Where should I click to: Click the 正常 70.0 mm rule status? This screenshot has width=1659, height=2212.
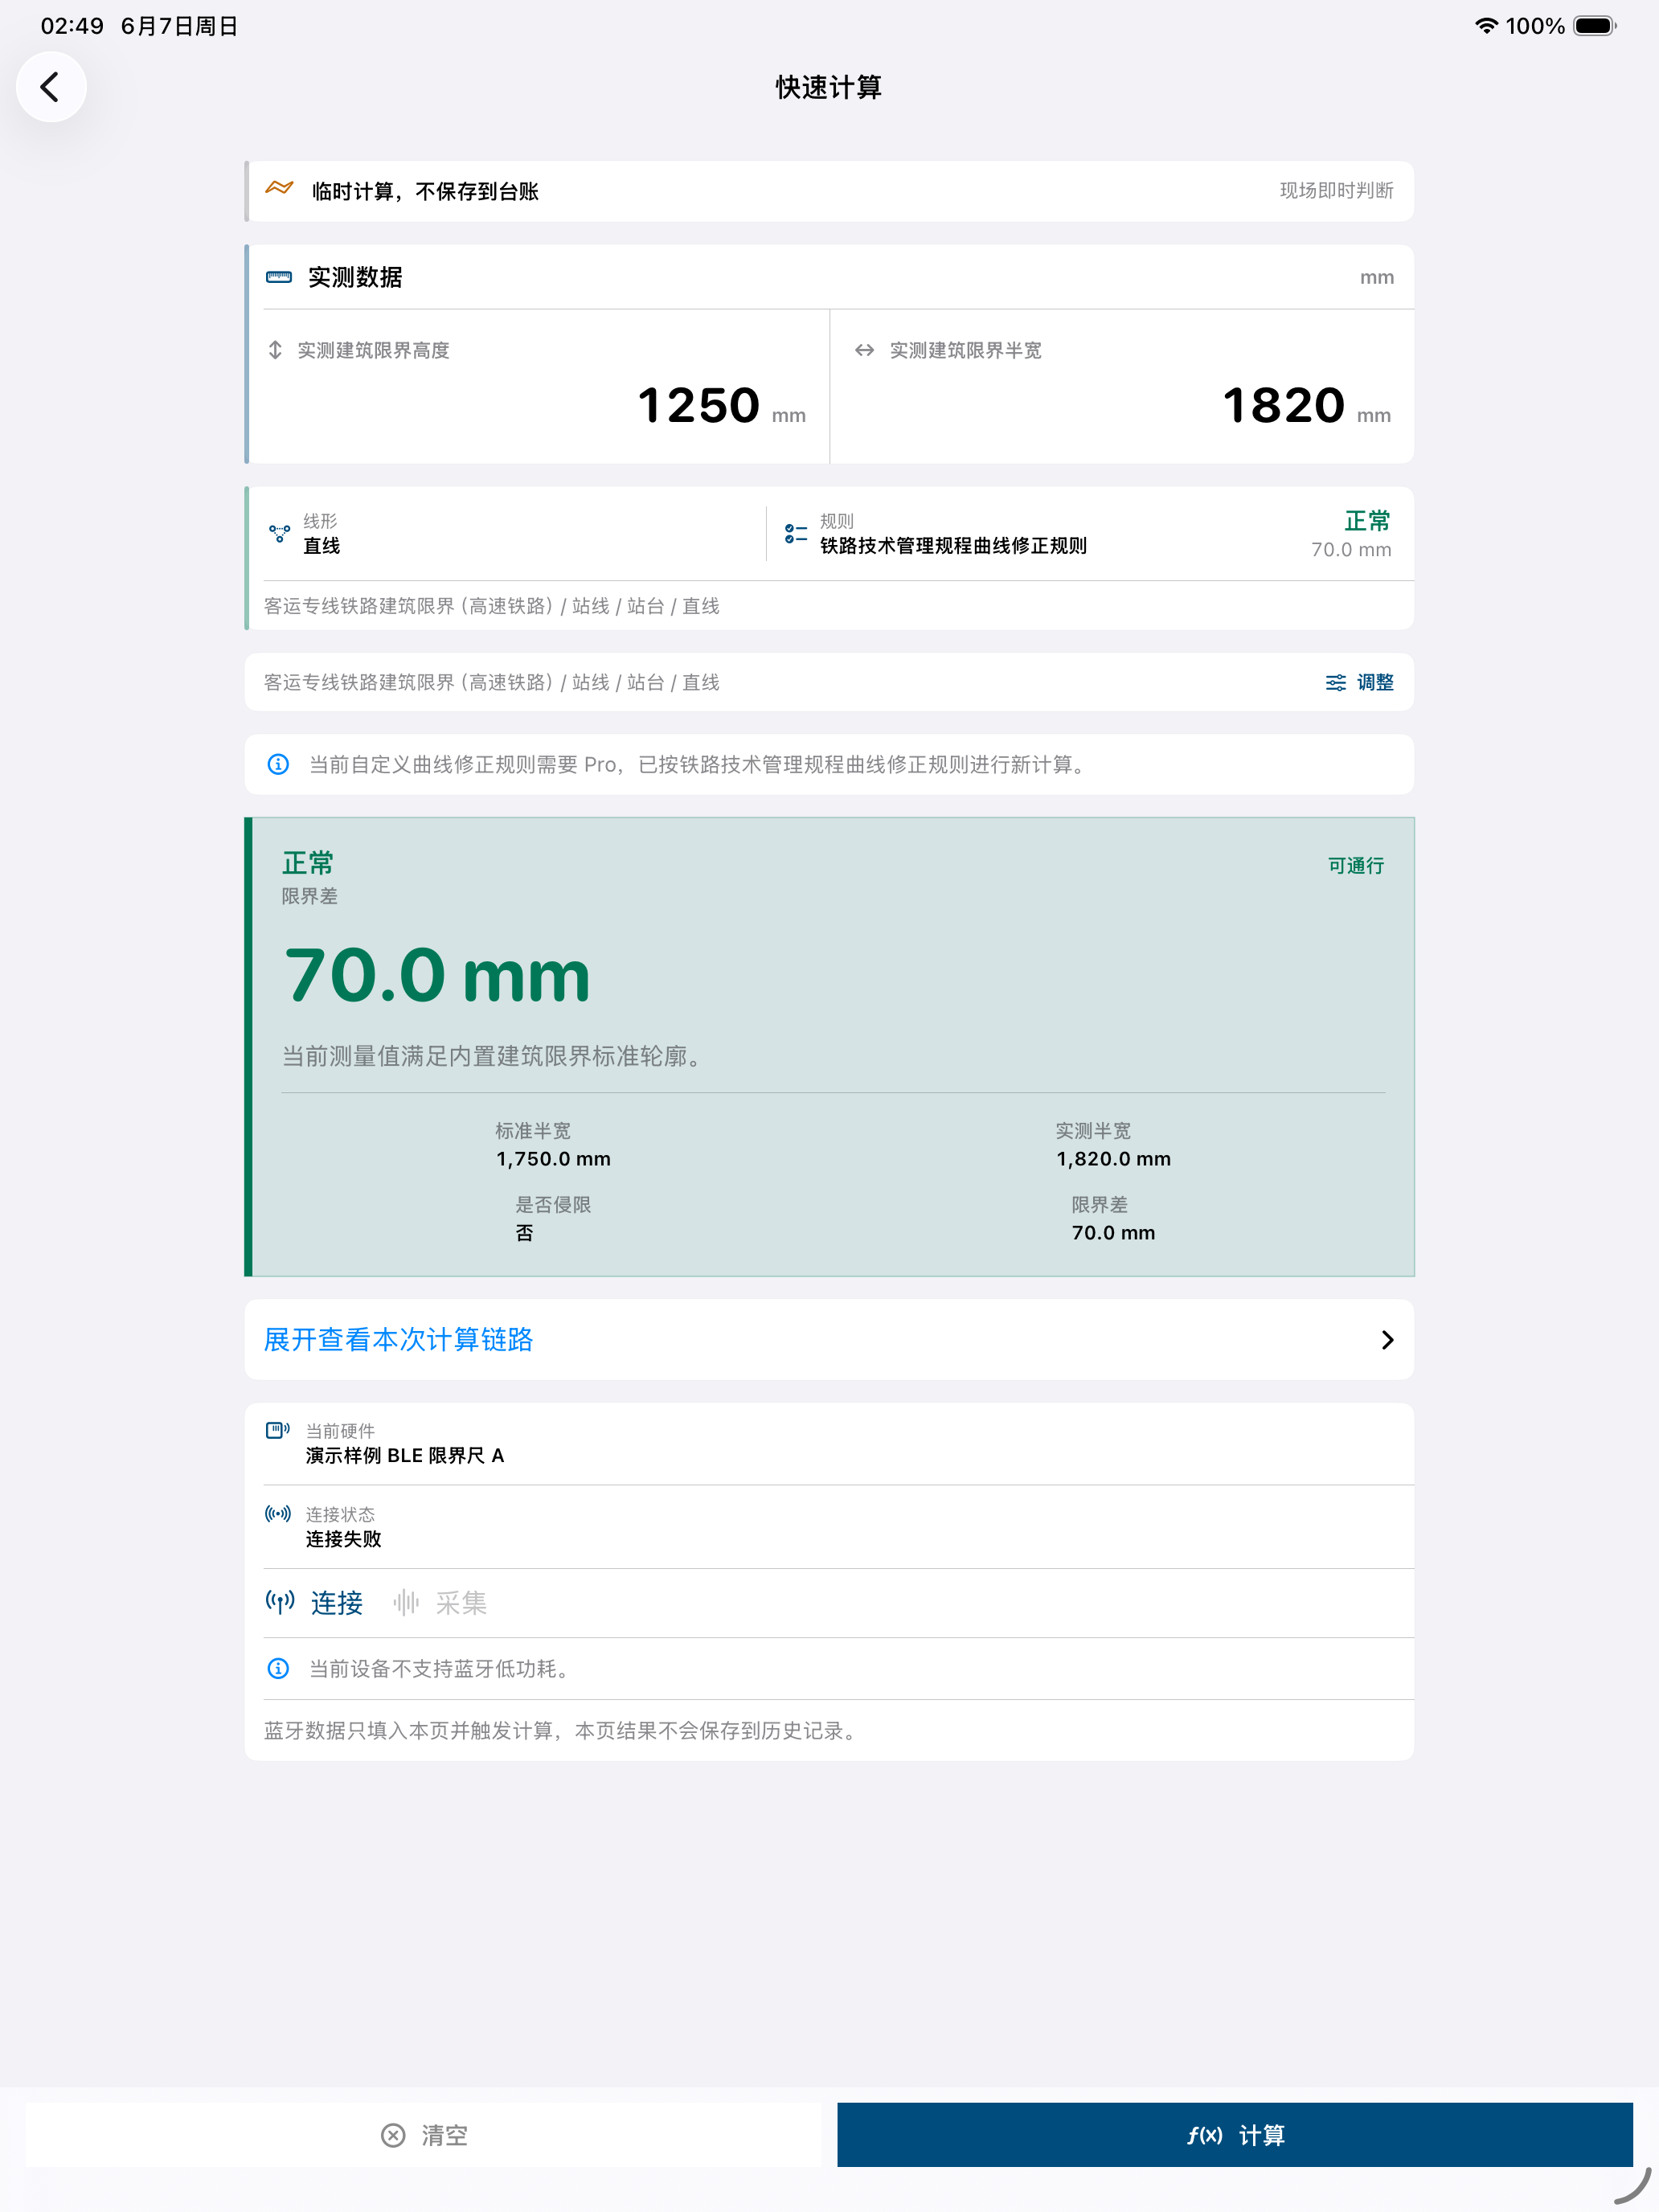pos(1351,534)
